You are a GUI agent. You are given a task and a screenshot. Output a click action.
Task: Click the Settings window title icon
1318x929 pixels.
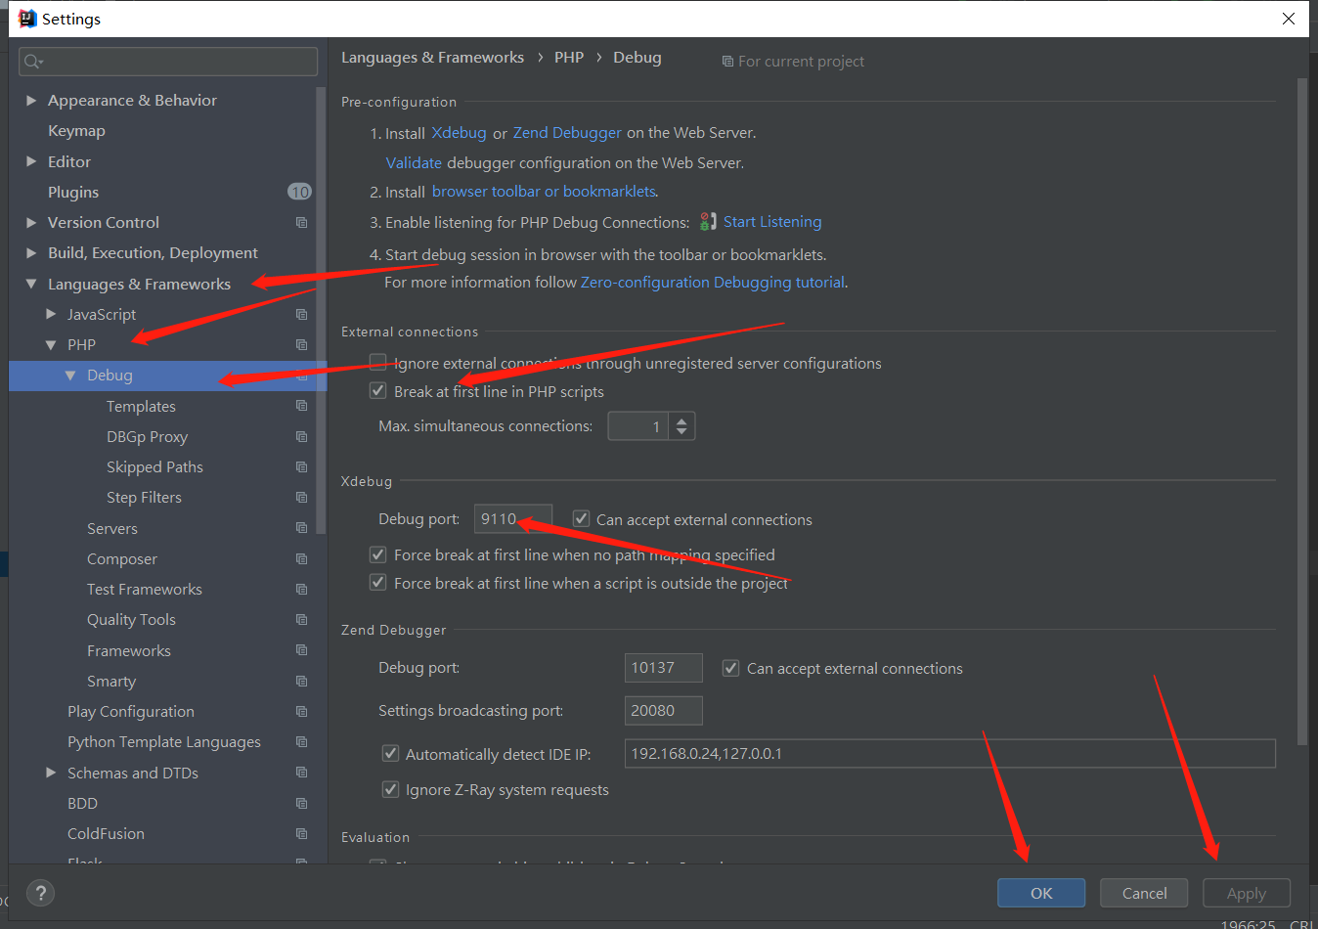(27, 19)
